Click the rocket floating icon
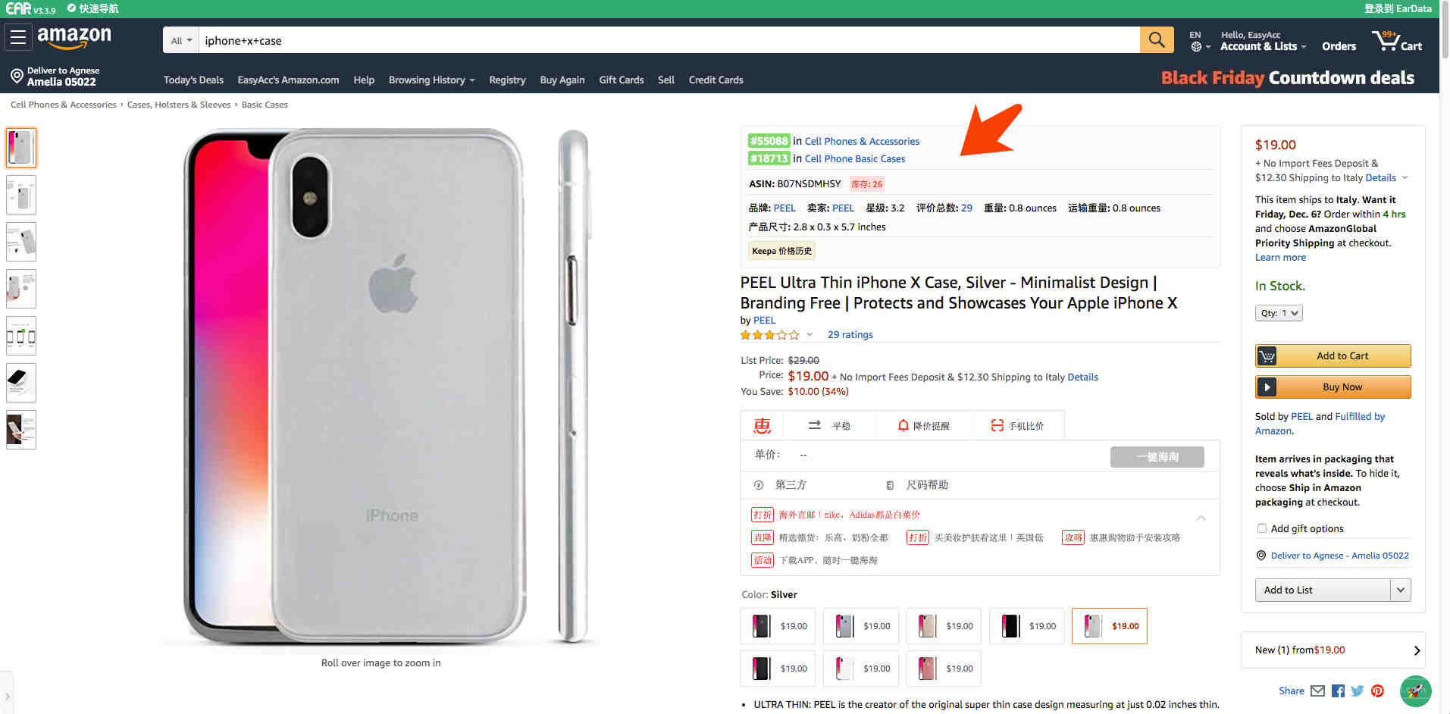 pyautogui.click(x=1415, y=691)
